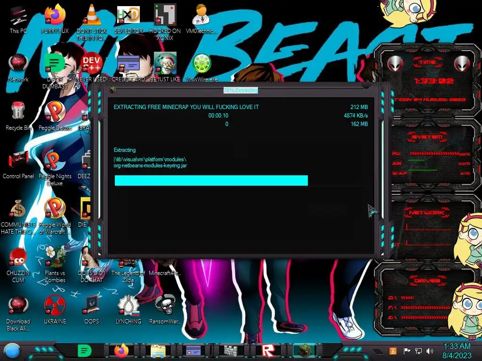The height and width of the screenshot is (361, 482).
Task: Open The Legend of Zilda shortcut
Action: pyautogui.click(x=128, y=272)
